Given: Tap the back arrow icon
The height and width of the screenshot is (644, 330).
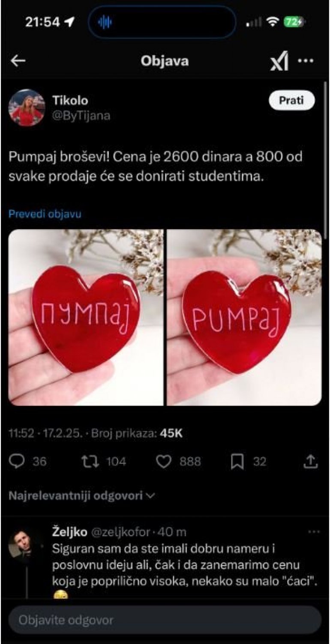Looking at the screenshot, I should point(18,61).
